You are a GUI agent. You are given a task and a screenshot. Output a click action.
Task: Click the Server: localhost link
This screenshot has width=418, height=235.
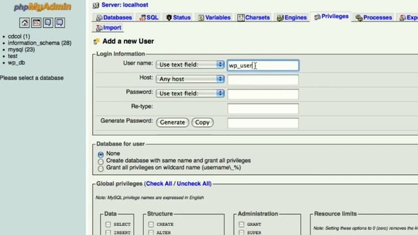125,5
